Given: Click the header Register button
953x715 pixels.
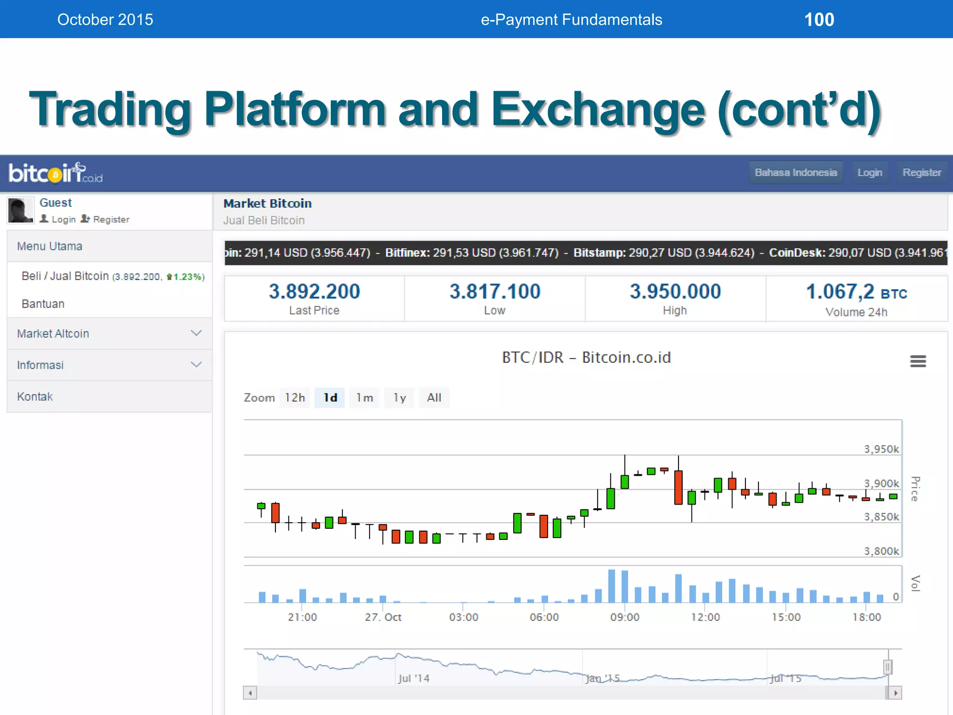Looking at the screenshot, I should 922,173.
